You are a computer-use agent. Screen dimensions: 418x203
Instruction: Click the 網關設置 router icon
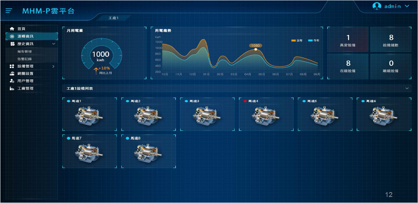coord(12,74)
